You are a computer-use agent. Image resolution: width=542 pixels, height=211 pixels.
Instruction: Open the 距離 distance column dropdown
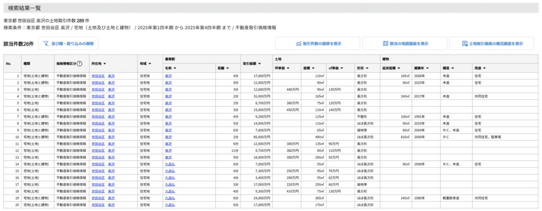coord(228,68)
